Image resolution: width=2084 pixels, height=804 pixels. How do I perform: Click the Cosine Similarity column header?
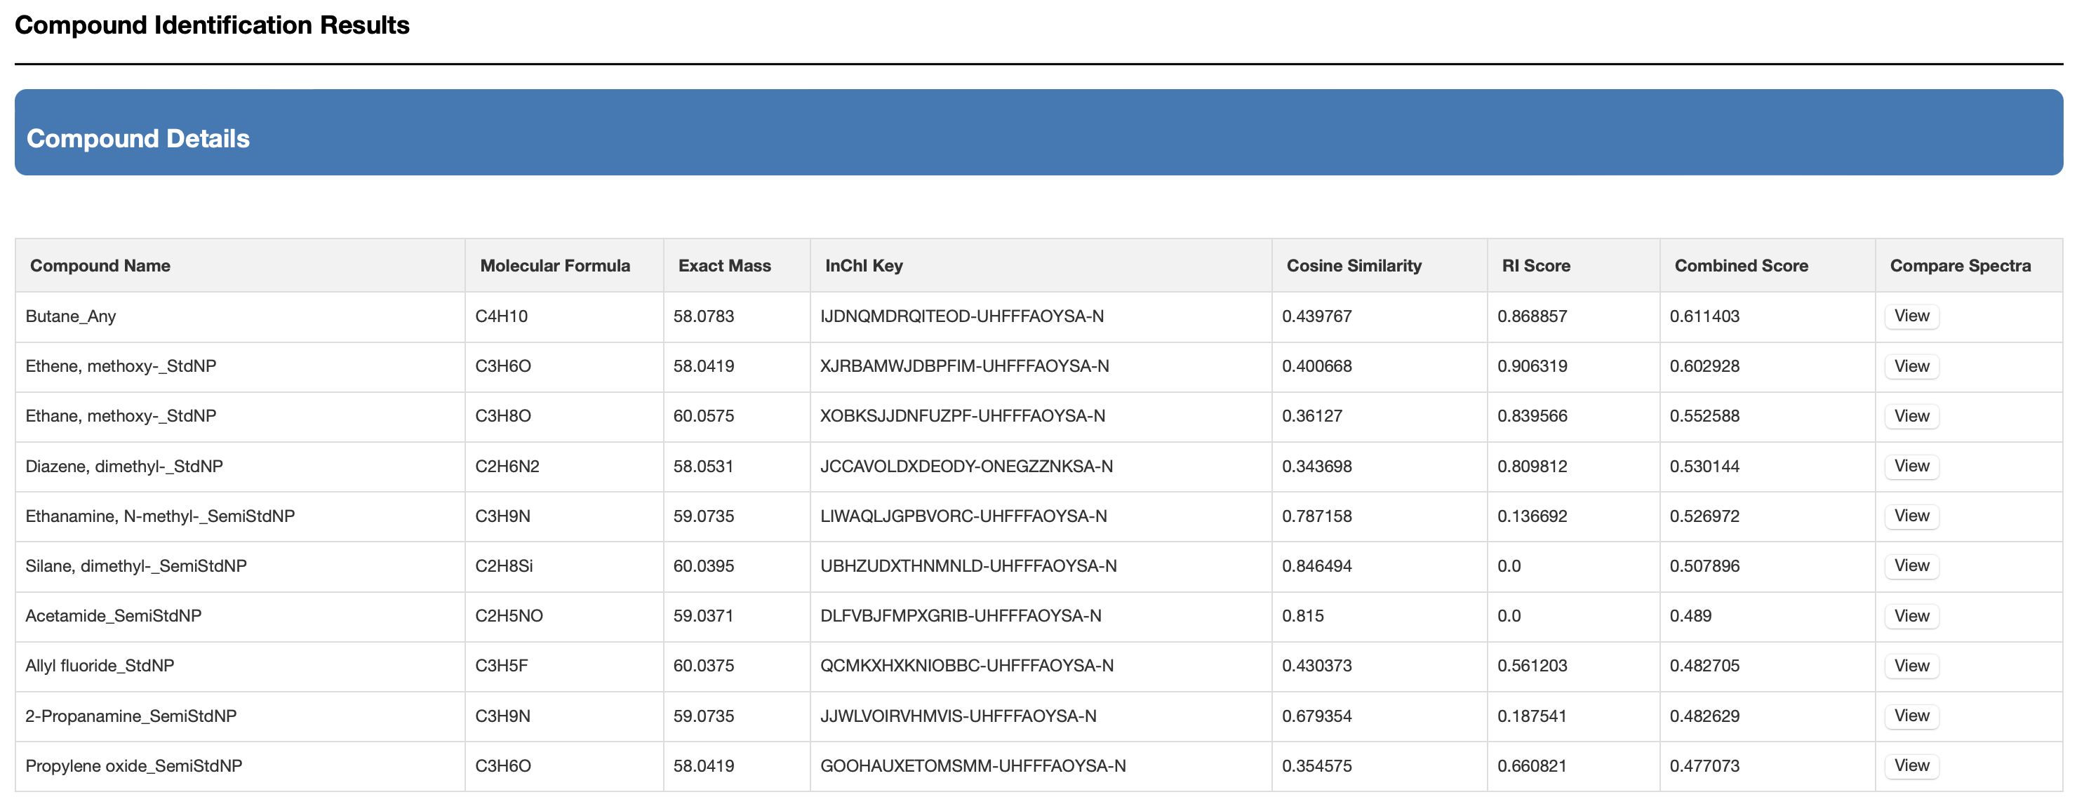(x=1354, y=266)
